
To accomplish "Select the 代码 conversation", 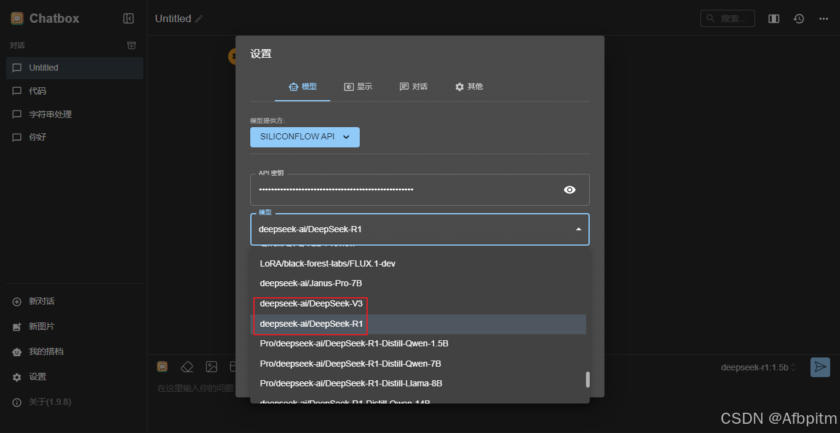I will [74, 91].
